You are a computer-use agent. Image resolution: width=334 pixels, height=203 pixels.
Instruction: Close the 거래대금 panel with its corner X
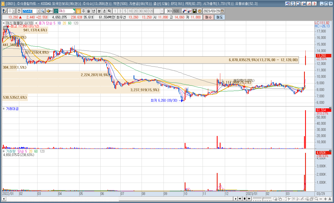coord(330,108)
